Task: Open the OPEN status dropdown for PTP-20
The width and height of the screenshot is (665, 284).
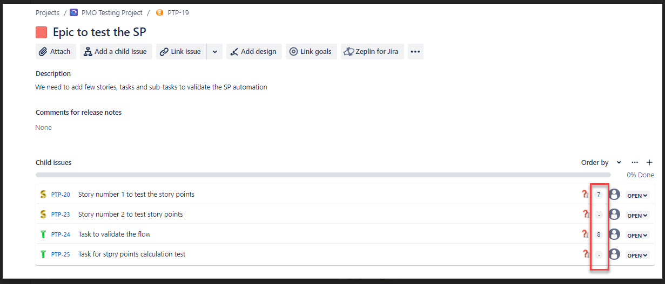Action: click(x=637, y=196)
